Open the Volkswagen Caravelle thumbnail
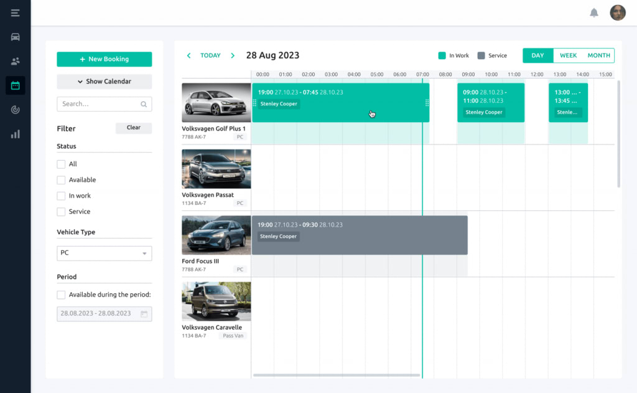Viewport: 637px width, 393px height. [x=216, y=301]
